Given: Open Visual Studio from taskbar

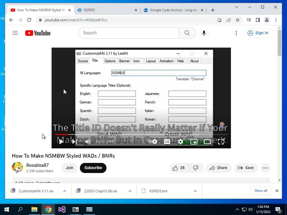Looking at the screenshot, I should coord(62,209).
